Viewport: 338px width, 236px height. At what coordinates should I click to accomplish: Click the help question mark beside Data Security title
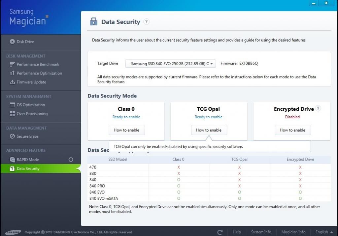146,21
